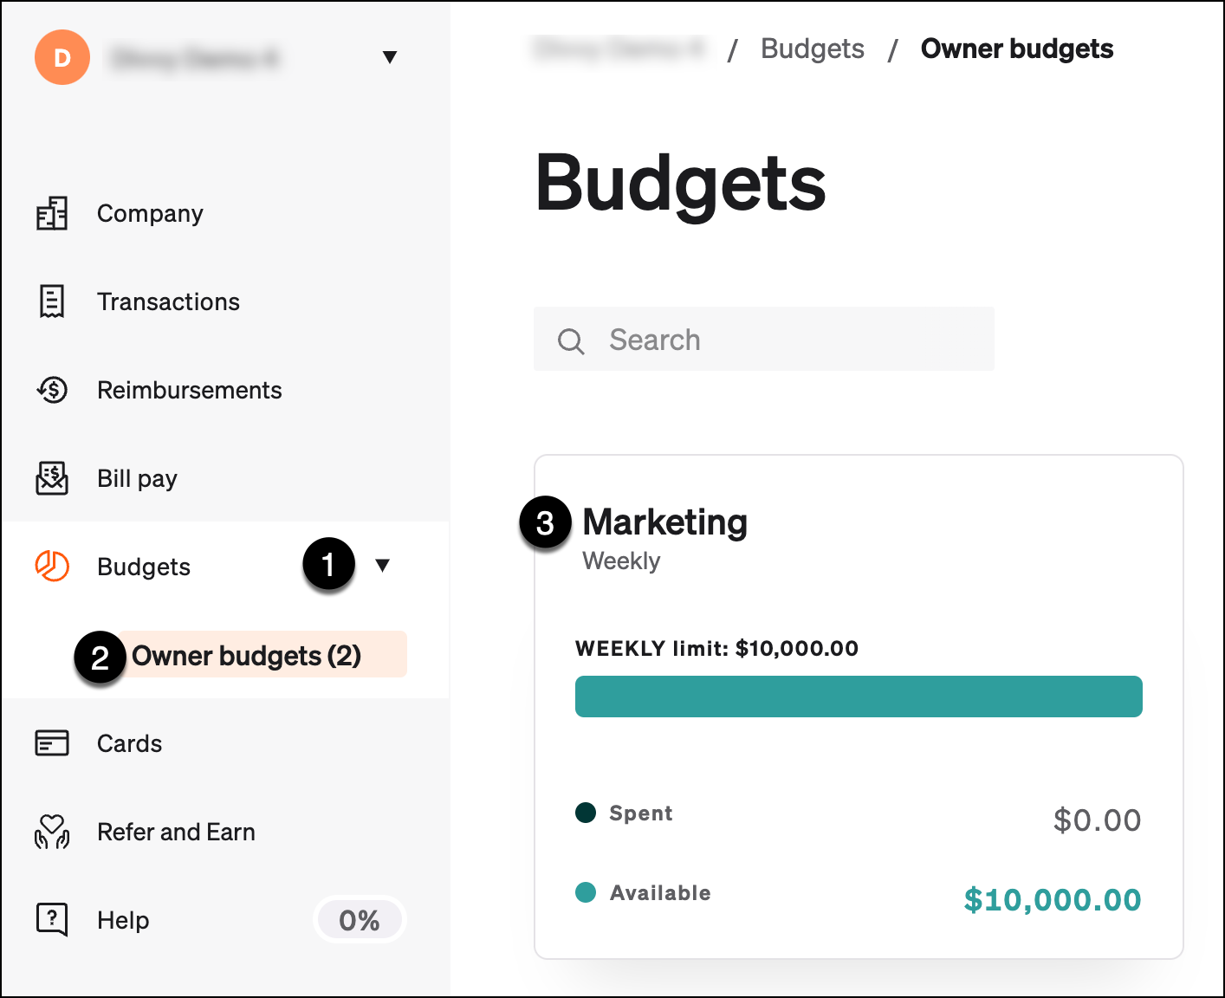Click the teal weekly budget progress bar
Screen dimensions: 1225x998
point(858,696)
